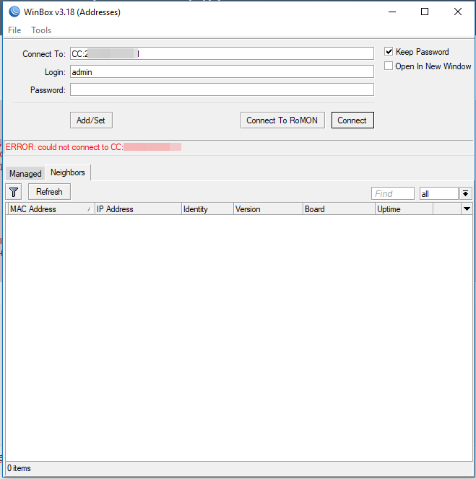The image size is (476, 479).
Task: Open the File menu
Action: tap(14, 30)
